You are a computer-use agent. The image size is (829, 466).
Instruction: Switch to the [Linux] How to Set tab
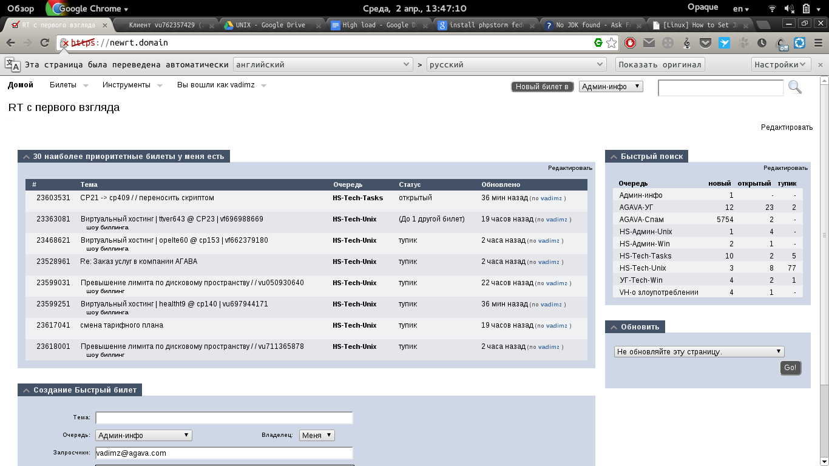click(700, 25)
